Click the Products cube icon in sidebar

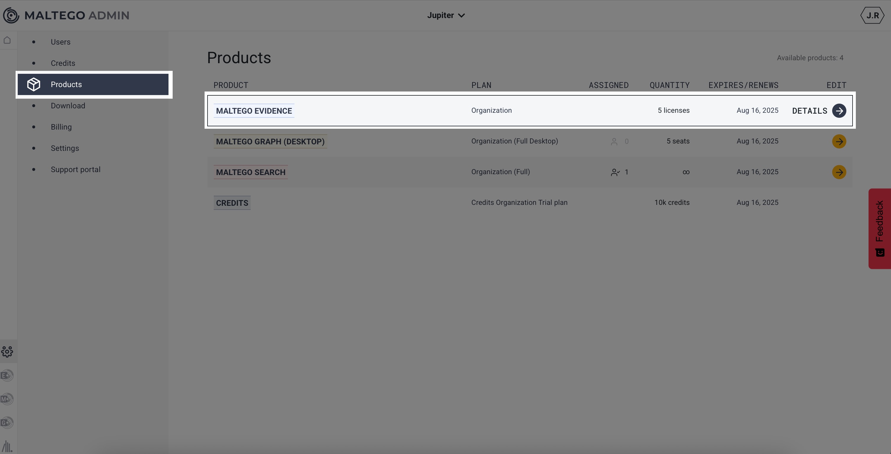34,84
